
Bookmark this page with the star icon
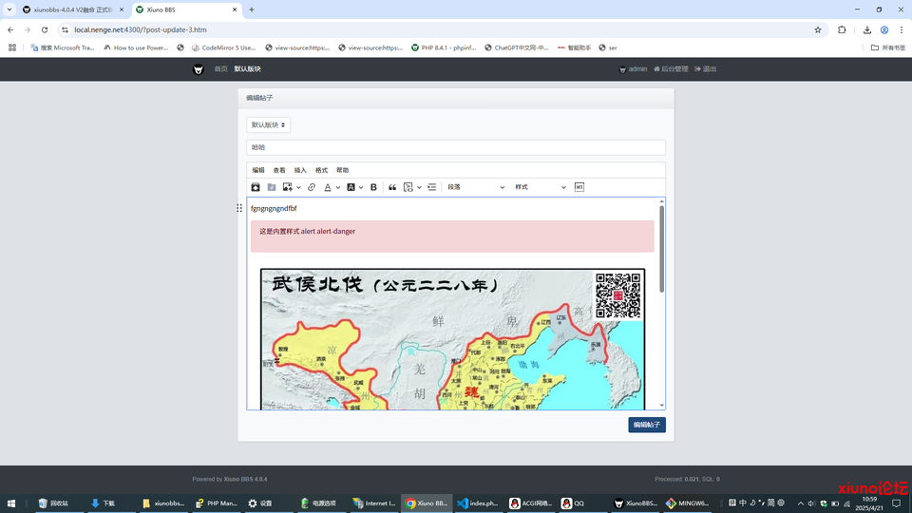click(x=818, y=29)
